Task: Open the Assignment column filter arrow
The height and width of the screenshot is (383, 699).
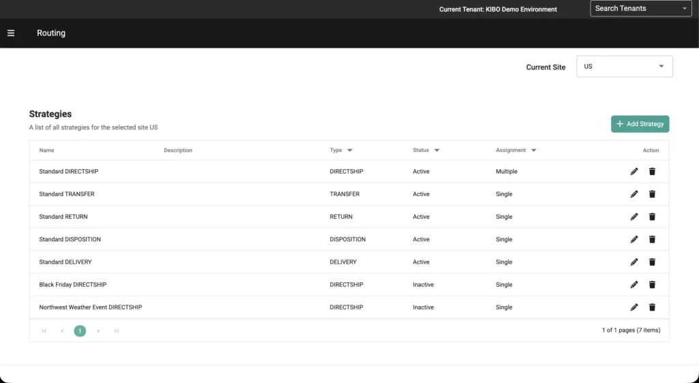Action: coord(534,151)
